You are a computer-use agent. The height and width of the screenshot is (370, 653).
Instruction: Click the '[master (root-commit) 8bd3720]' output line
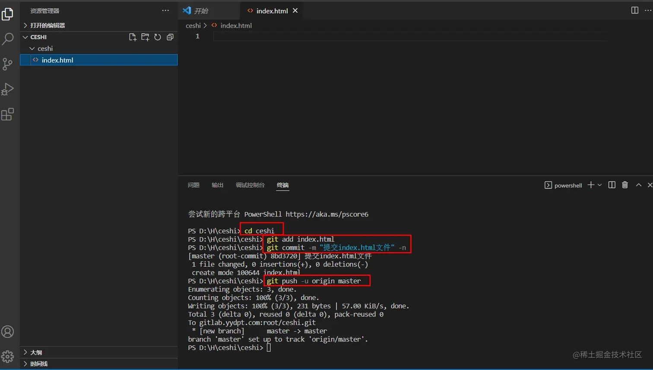coord(280,256)
